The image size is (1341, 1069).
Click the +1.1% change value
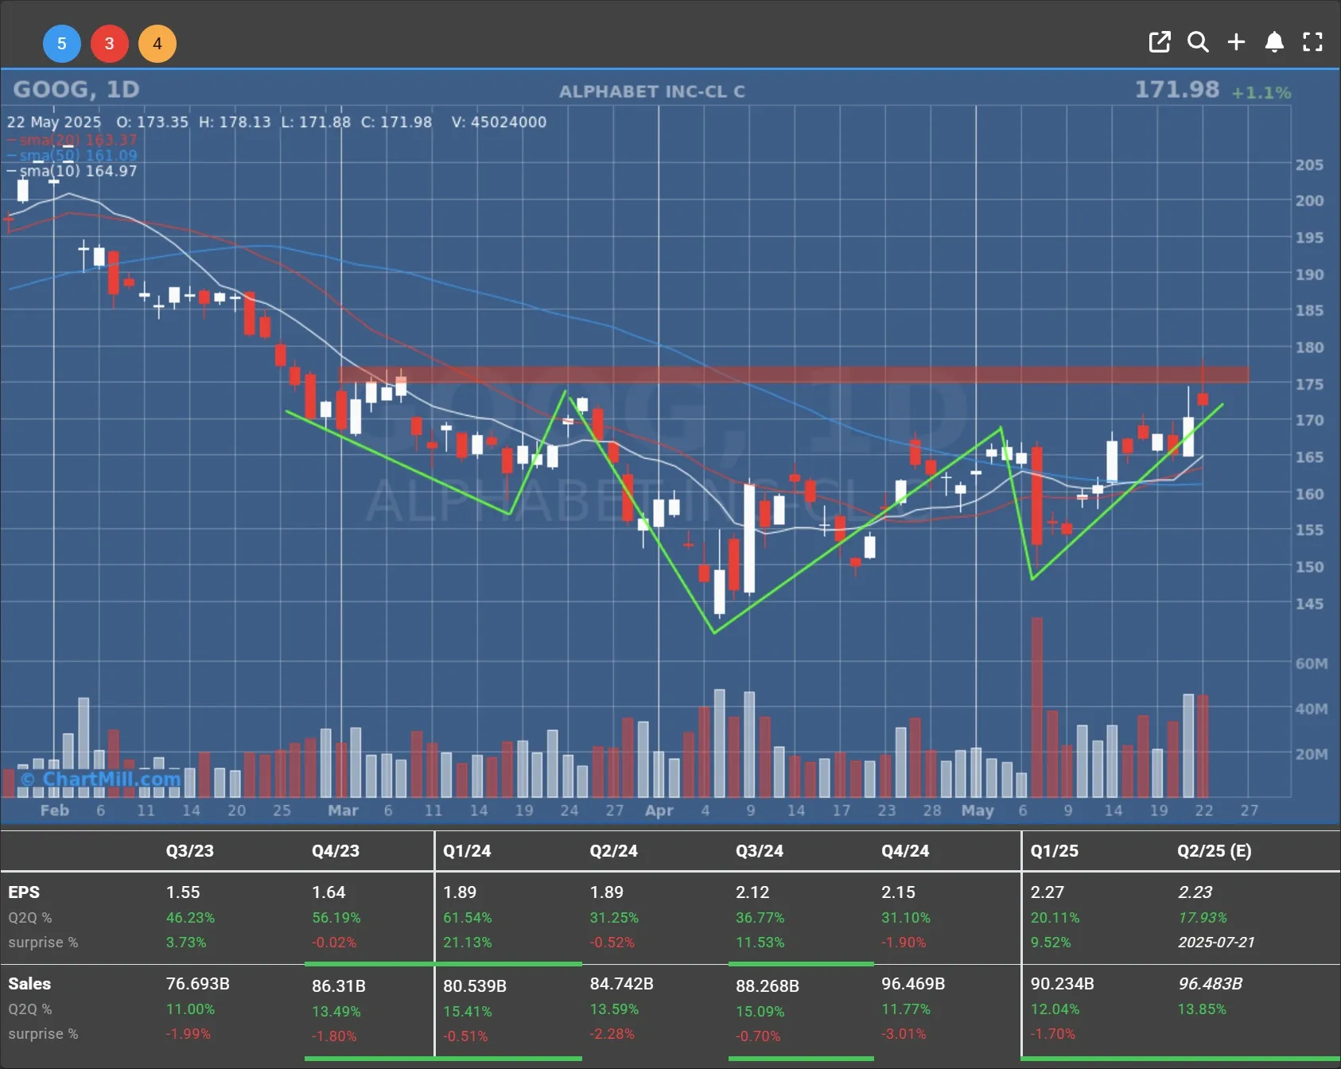(1261, 93)
